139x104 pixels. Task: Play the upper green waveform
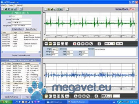(79, 44)
